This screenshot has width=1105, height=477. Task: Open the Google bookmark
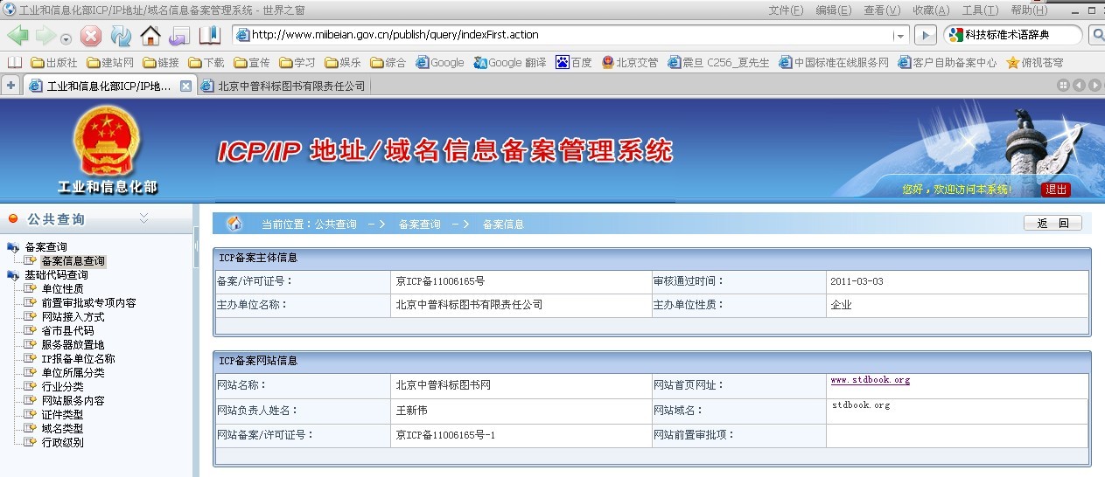[440, 63]
